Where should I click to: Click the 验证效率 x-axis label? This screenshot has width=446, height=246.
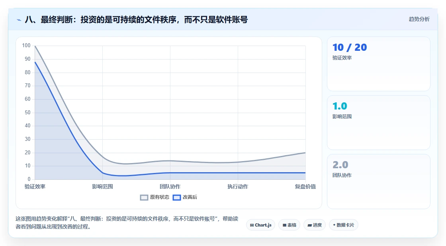coord(35,186)
